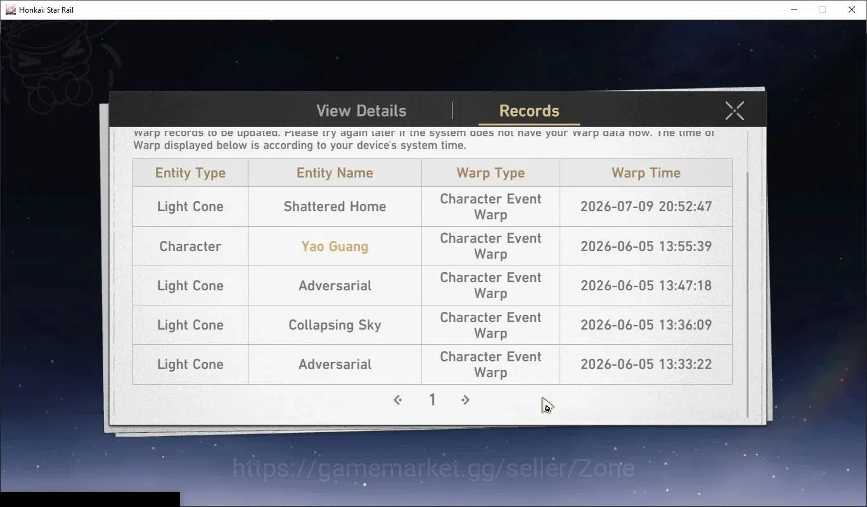The image size is (867, 507).
Task: Click page number 1 indicator
Action: [432, 399]
